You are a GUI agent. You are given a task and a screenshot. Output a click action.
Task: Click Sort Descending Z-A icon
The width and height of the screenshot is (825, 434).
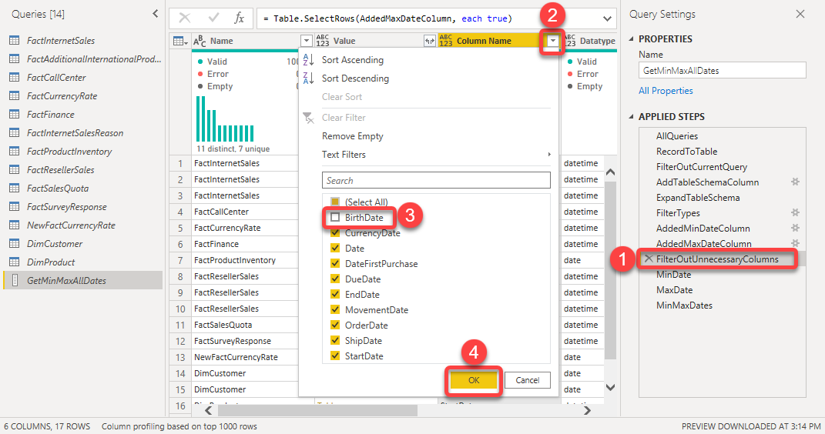click(x=308, y=78)
